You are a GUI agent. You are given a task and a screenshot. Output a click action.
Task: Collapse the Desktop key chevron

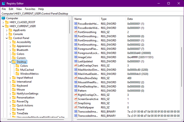coord(10,62)
